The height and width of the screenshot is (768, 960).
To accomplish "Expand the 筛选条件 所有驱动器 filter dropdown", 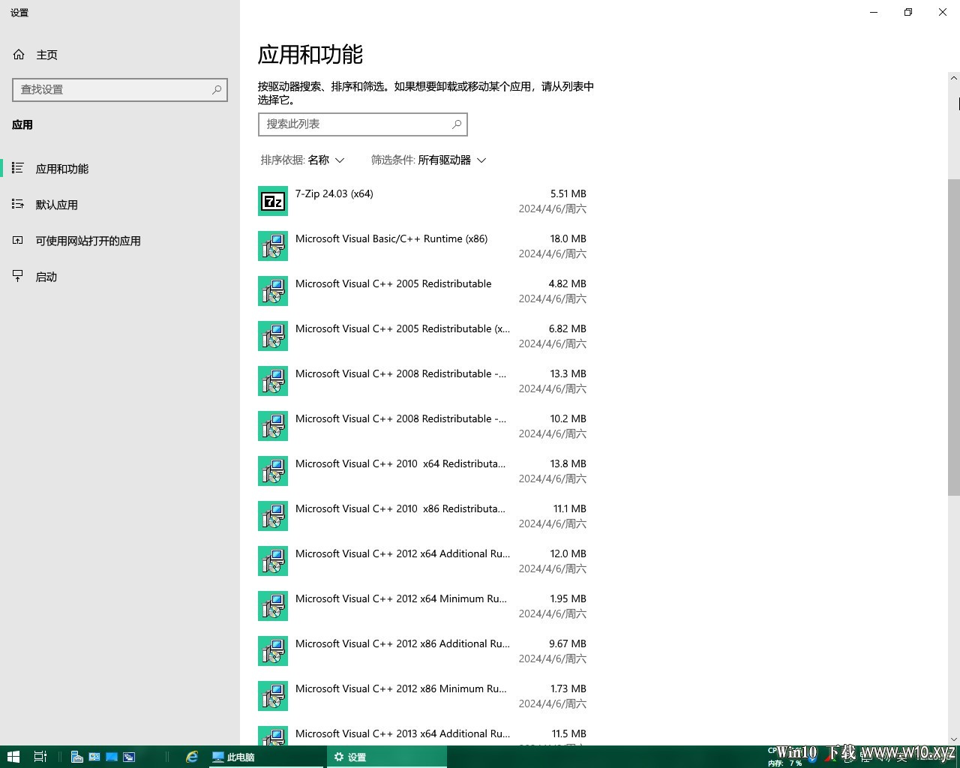I will 429,160.
